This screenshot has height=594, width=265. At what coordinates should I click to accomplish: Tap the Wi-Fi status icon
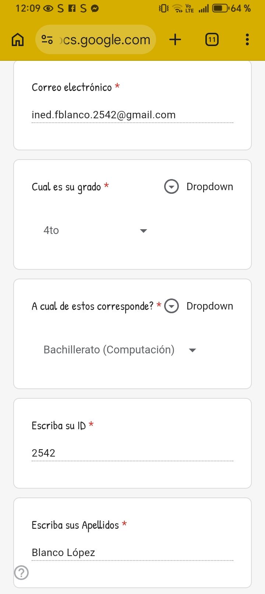click(x=177, y=8)
